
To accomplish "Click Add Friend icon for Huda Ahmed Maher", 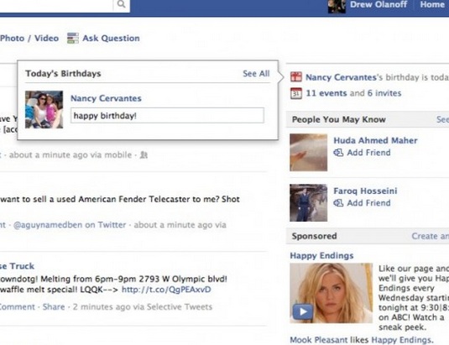I will click(x=338, y=153).
